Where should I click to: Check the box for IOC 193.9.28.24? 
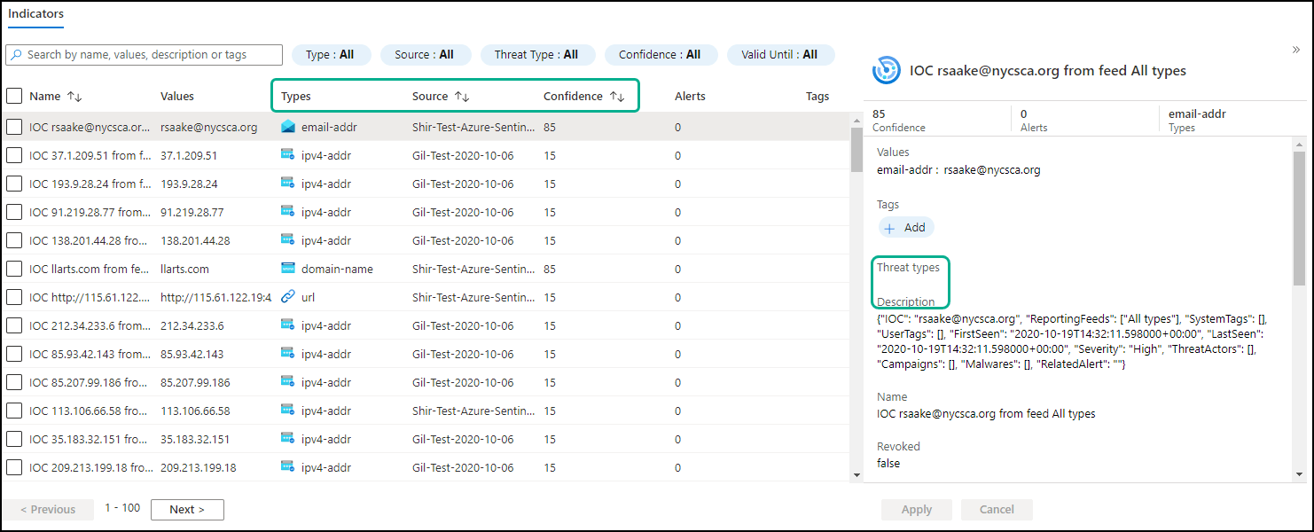pyautogui.click(x=14, y=184)
